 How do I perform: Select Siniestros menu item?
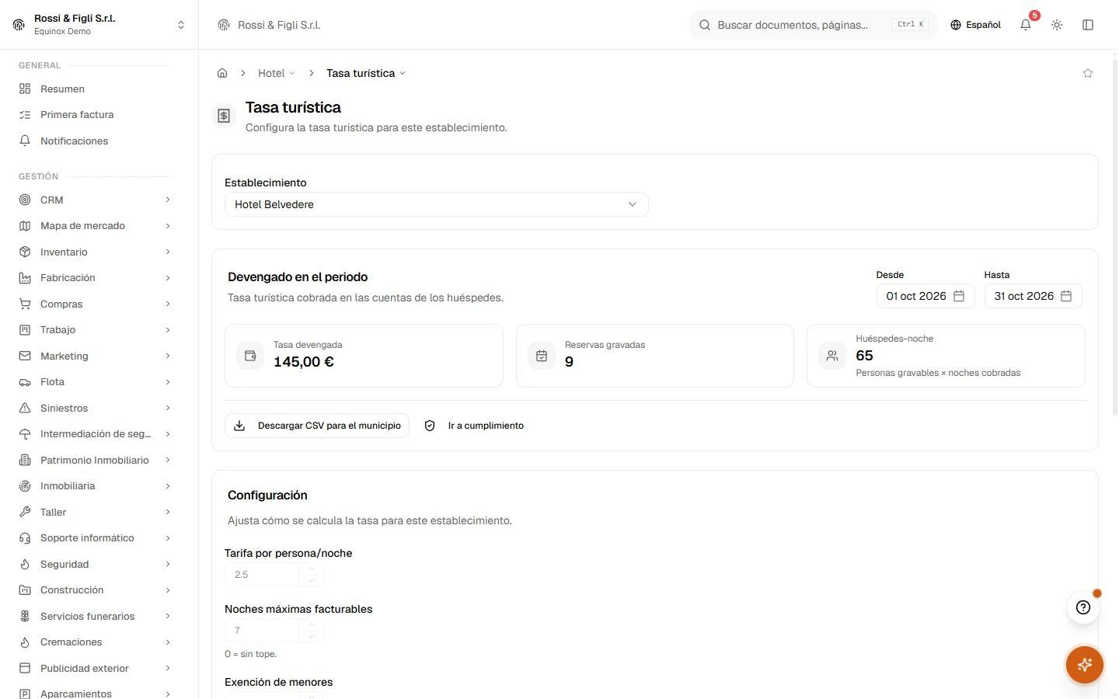(95, 408)
